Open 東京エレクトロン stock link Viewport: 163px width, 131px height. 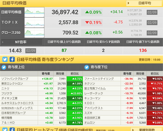pyautogui.click(x=12, y=84)
